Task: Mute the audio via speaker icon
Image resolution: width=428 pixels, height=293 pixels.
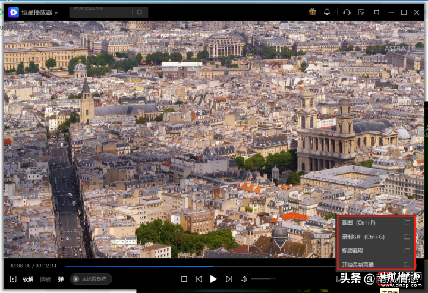Action: click(x=244, y=279)
